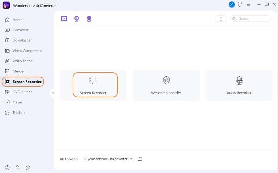
Task: Open the notifications bell icon
Action: [18, 168]
